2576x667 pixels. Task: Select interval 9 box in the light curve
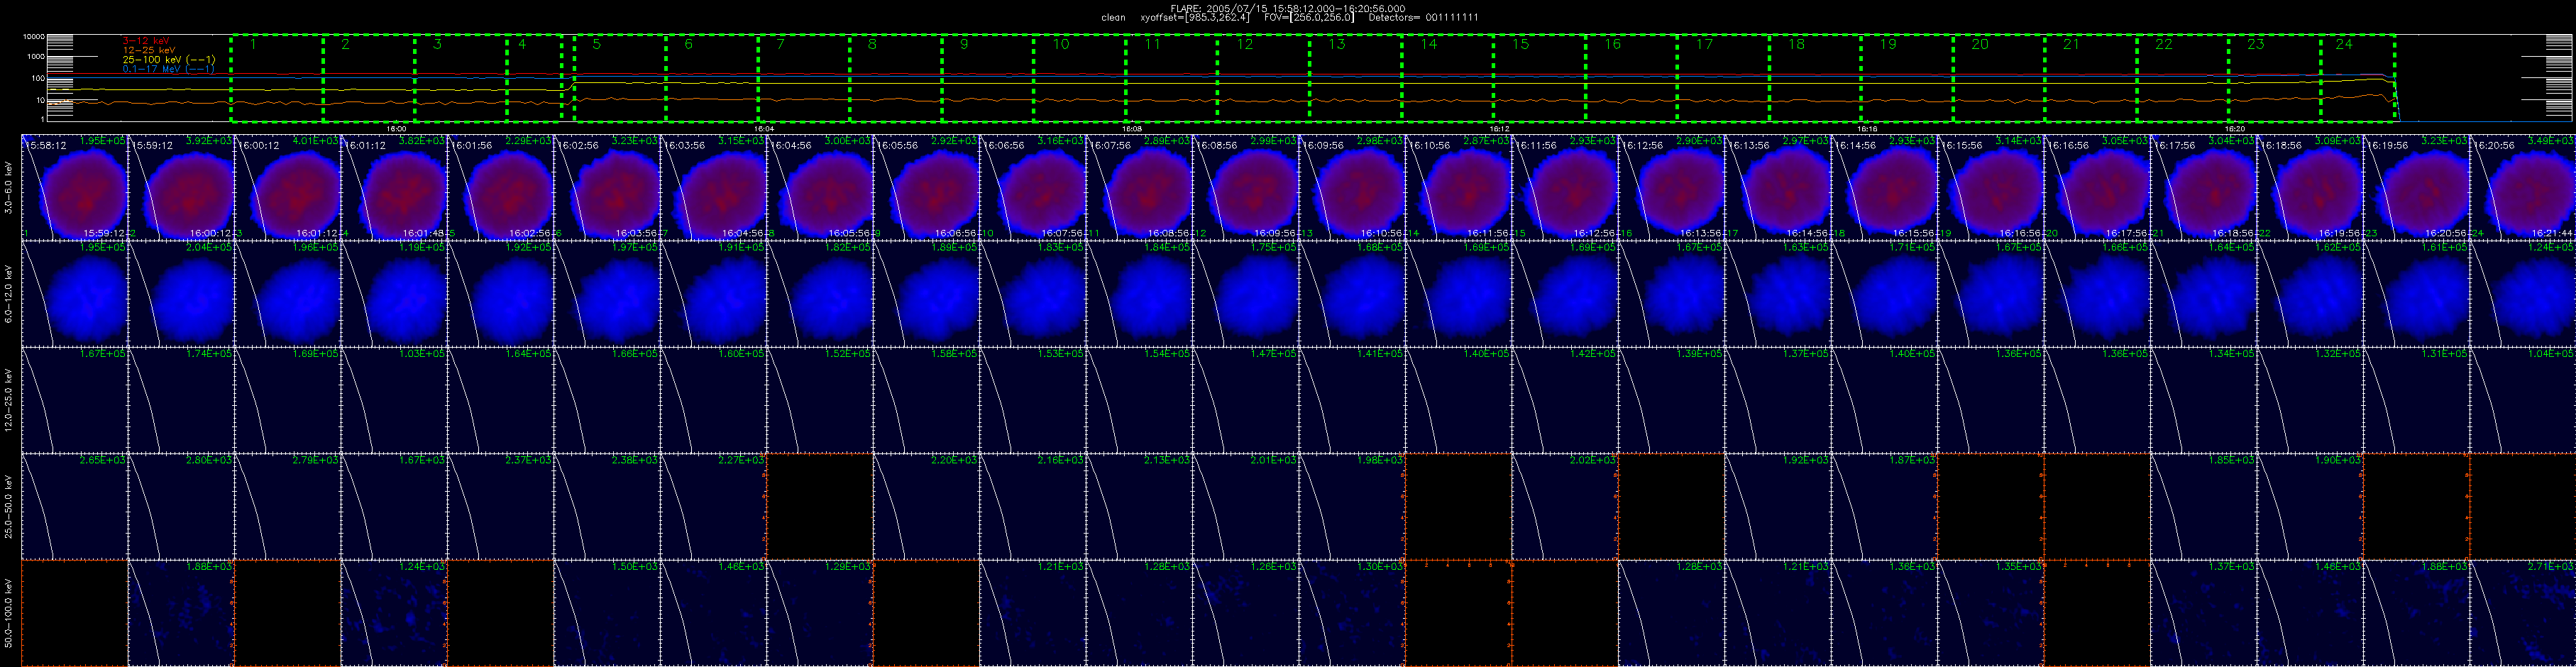pos(988,78)
